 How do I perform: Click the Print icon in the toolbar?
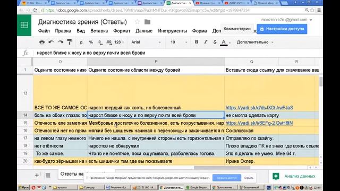pyautogui.click(x=42, y=42)
